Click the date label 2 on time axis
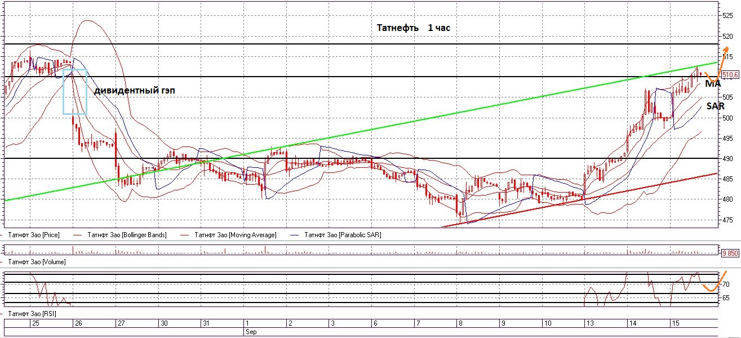The height and width of the screenshot is (338, 741). 290,323
